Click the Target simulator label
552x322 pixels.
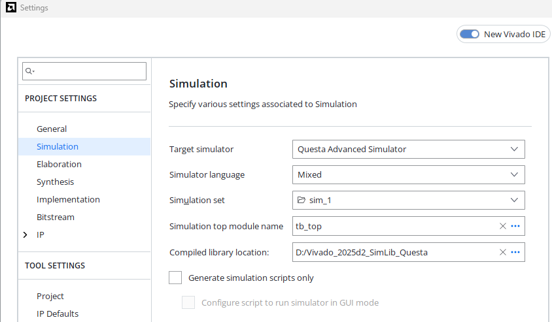201,150
